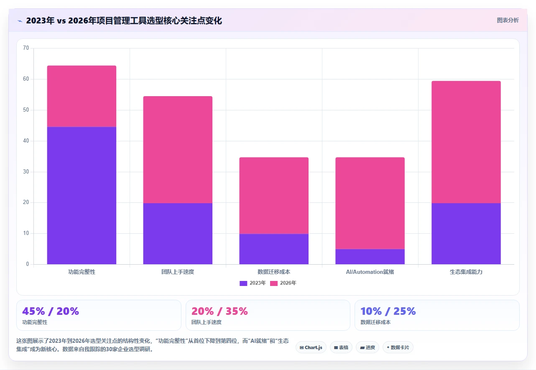The width and height of the screenshot is (536, 370).
Task: Click the description paragraph starting 这张图展示了
Action: point(153,345)
